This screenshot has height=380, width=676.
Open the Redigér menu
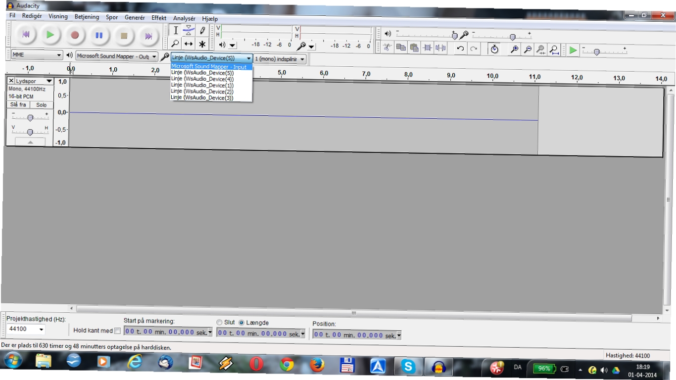click(x=32, y=16)
